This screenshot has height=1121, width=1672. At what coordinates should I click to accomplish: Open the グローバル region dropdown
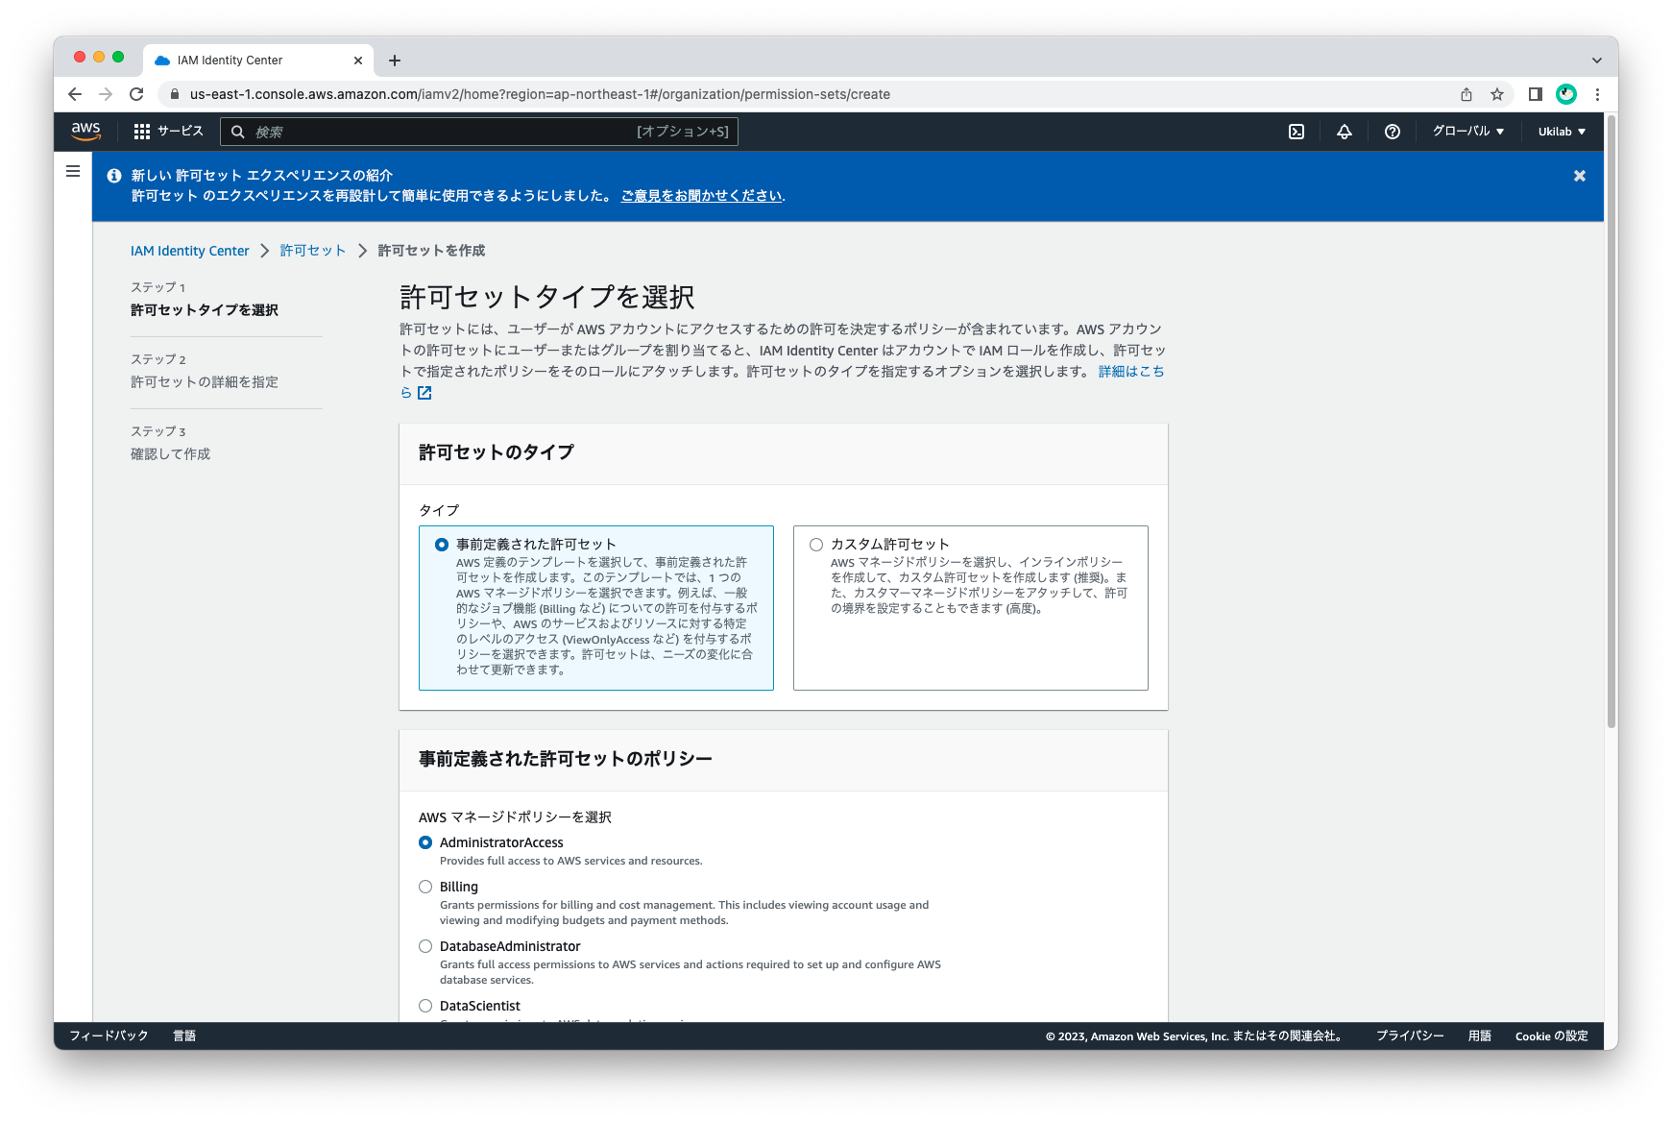pyautogui.click(x=1467, y=132)
